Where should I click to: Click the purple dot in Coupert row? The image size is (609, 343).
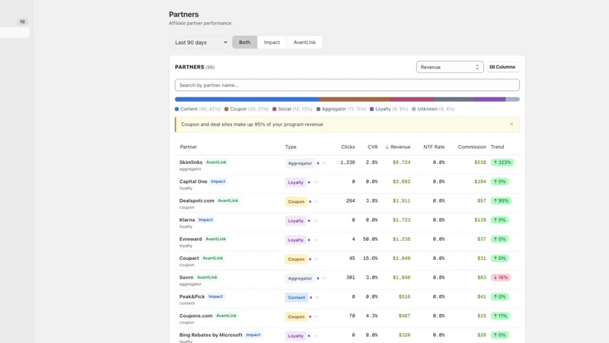(x=310, y=259)
